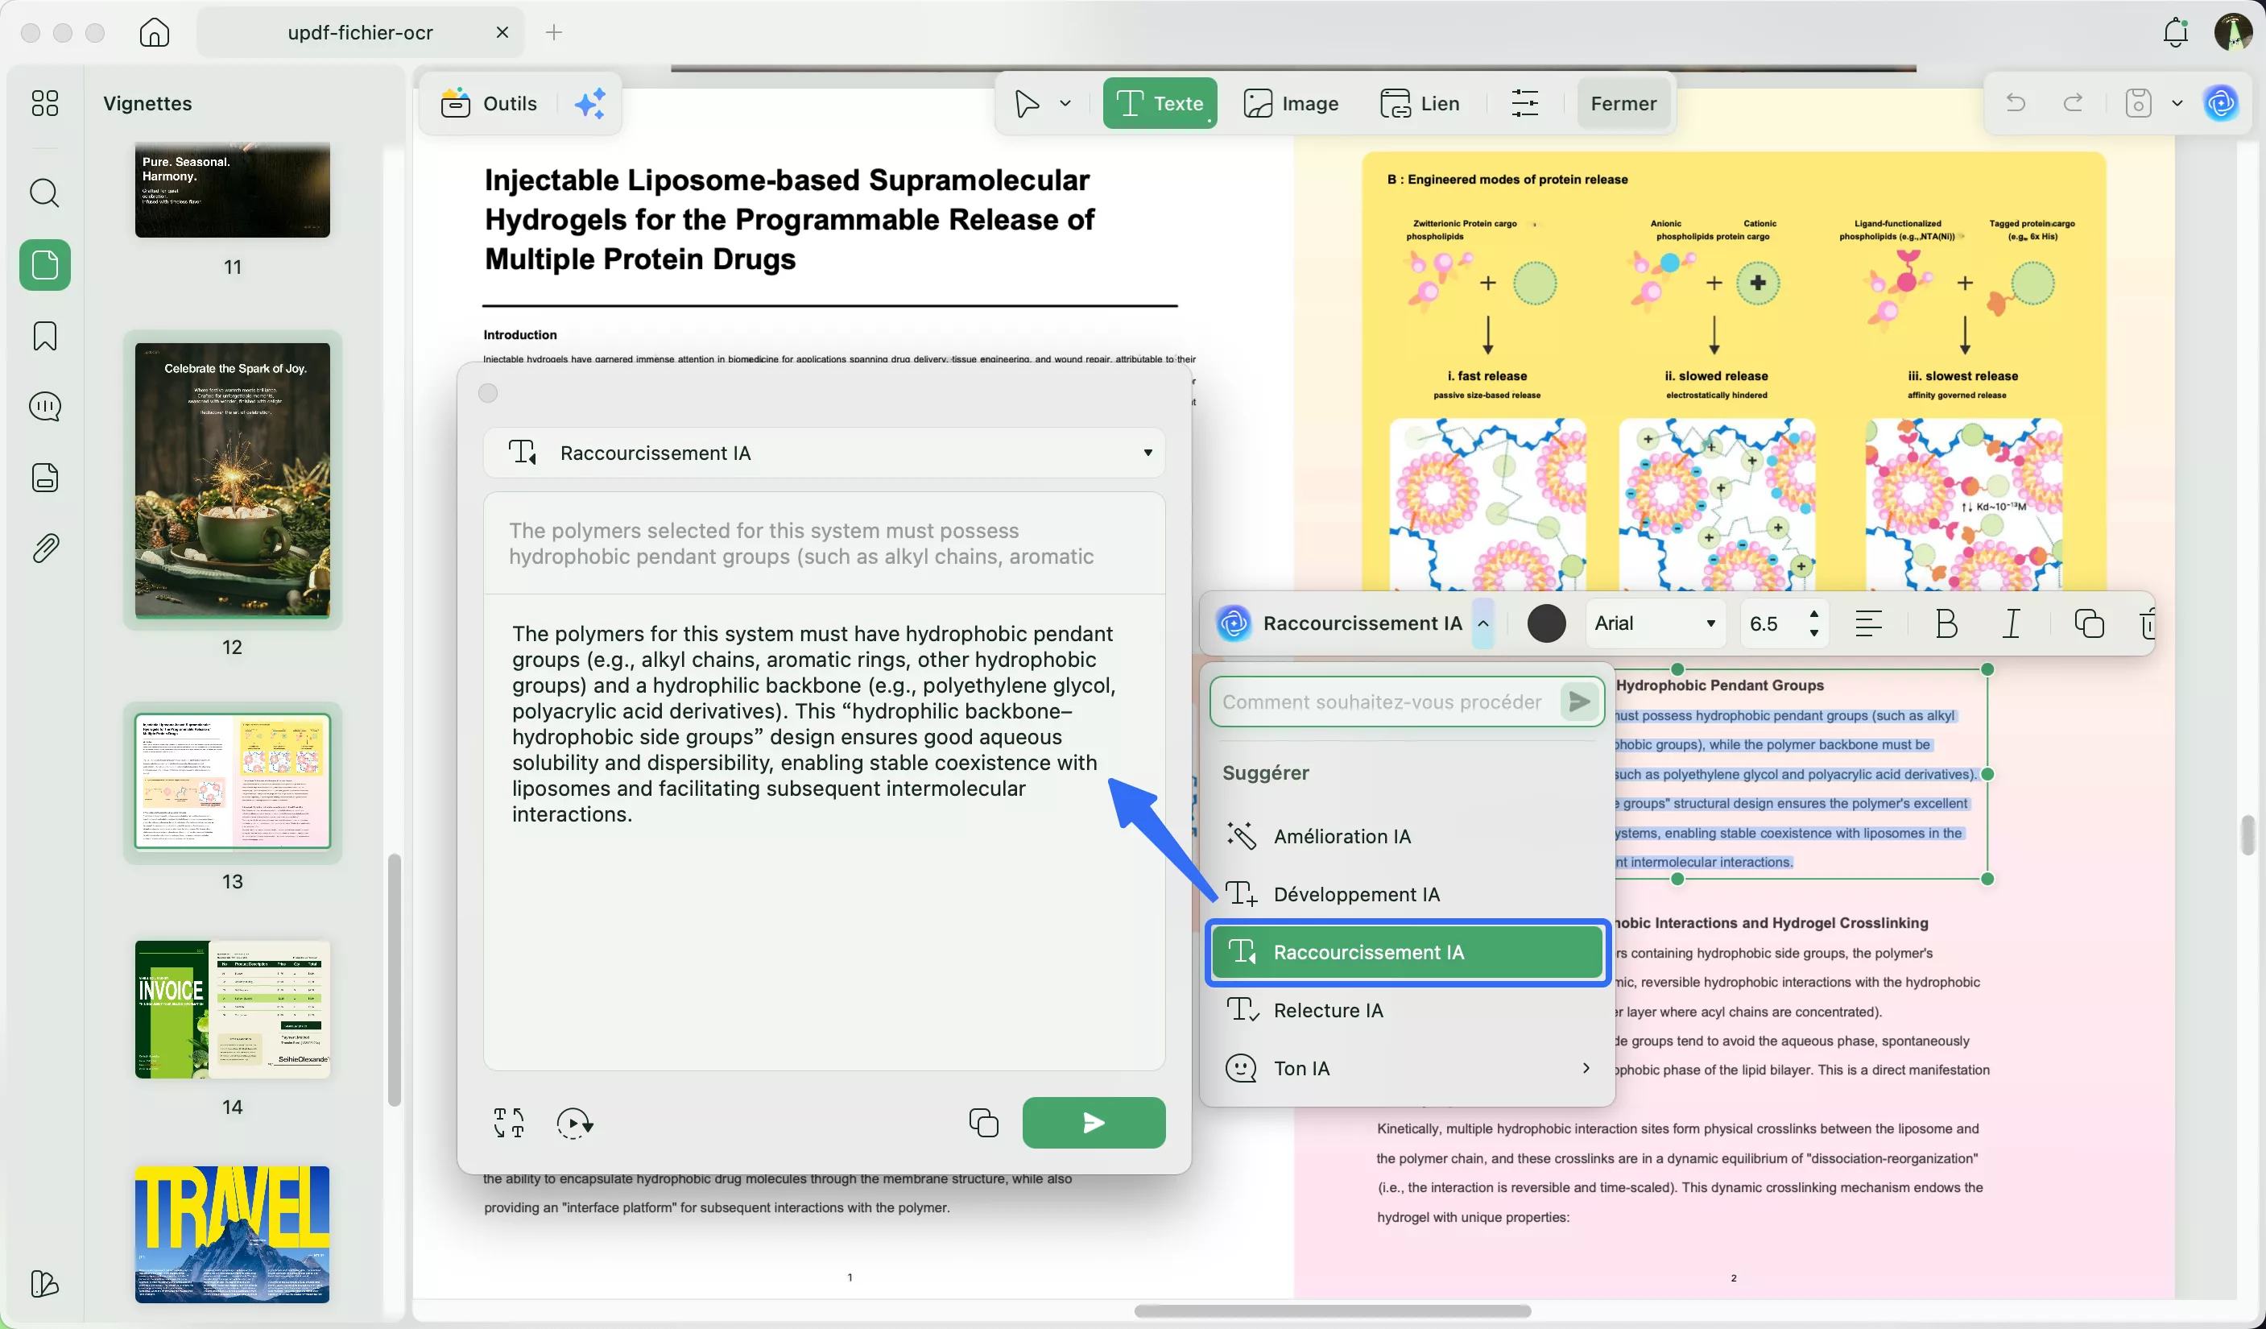Screen dimensions: 2266x1329
Task: Open the notifications bell
Action: tap(2174, 32)
